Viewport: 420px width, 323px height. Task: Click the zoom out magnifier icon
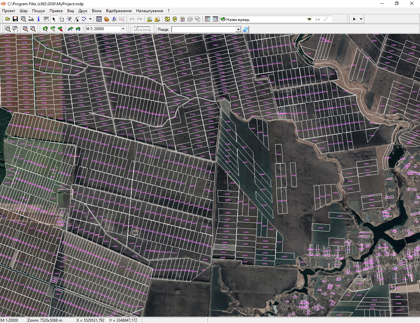(33, 29)
